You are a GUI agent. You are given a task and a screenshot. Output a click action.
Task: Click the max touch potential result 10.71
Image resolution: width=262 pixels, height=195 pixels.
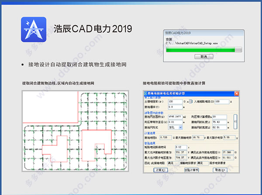(198, 138)
